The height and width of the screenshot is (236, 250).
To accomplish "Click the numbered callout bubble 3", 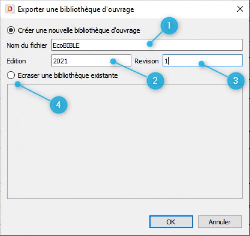I will click(x=236, y=81).
